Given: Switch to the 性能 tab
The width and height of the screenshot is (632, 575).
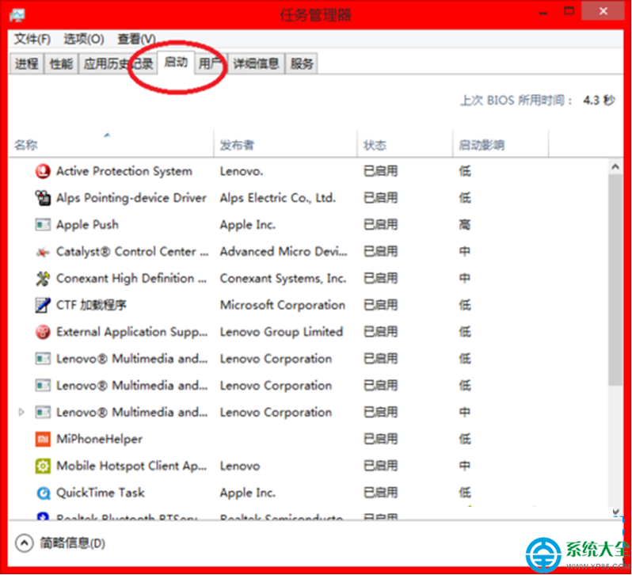Looking at the screenshot, I should click(61, 63).
